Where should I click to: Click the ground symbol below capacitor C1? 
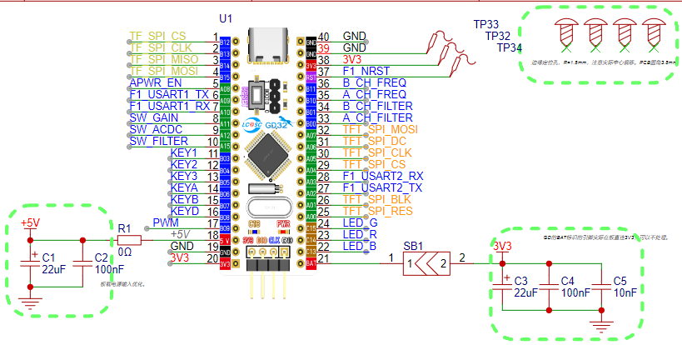tap(30, 302)
